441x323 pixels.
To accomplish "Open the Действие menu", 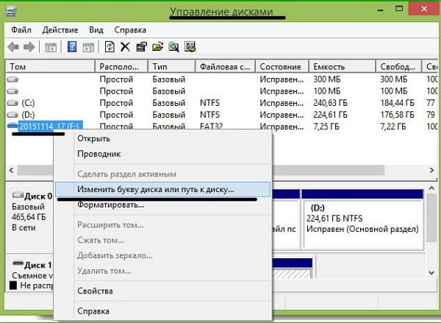I will coord(61,31).
